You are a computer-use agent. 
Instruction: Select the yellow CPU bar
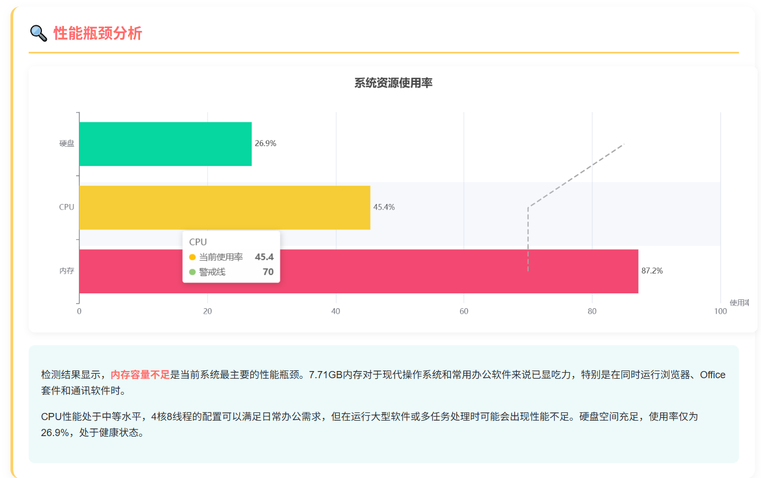click(224, 207)
